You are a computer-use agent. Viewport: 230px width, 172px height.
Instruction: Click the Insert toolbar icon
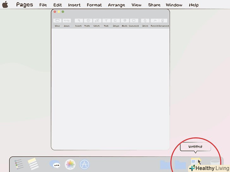click(79, 20)
